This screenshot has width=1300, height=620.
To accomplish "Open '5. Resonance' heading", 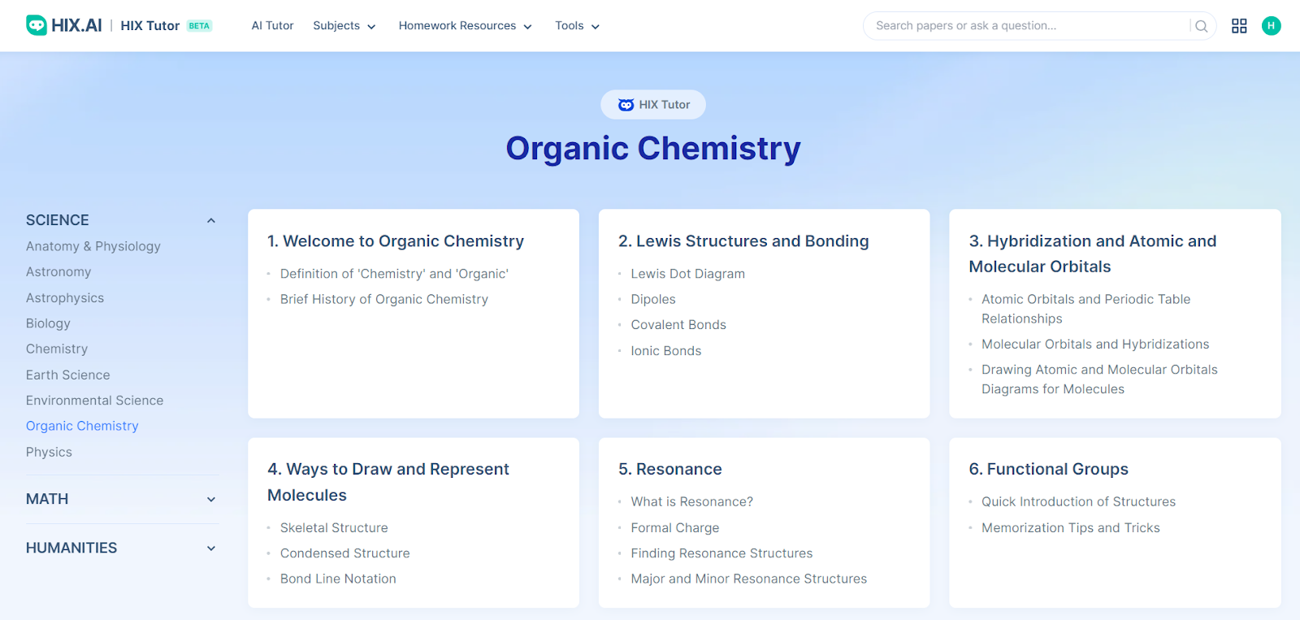I will pyautogui.click(x=670, y=469).
